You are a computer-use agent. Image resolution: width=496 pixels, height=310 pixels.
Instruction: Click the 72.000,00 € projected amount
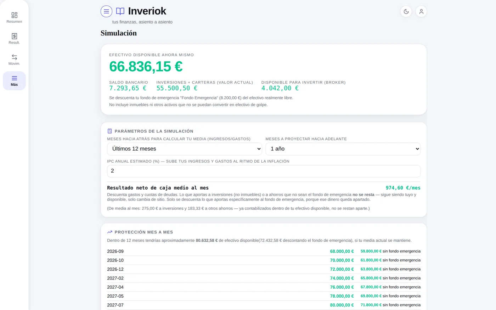point(342,269)
